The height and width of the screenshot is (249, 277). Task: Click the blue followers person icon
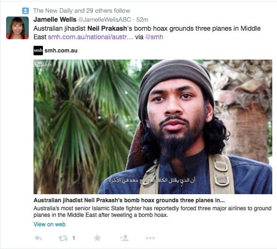(x=25, y=11)
